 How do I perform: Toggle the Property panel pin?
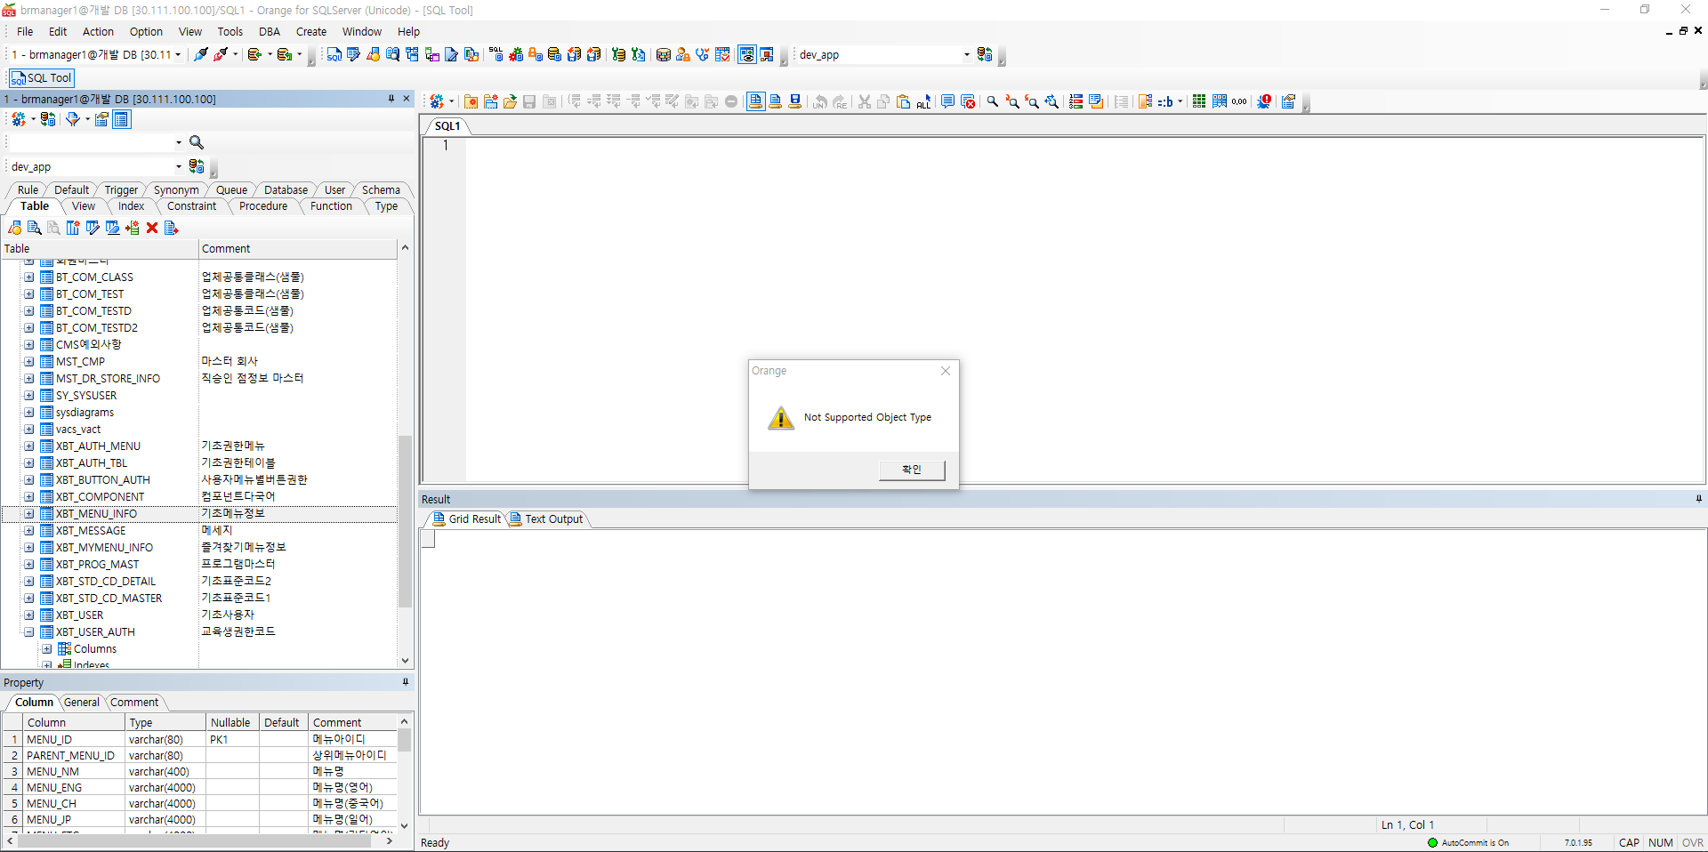(405, 682)
